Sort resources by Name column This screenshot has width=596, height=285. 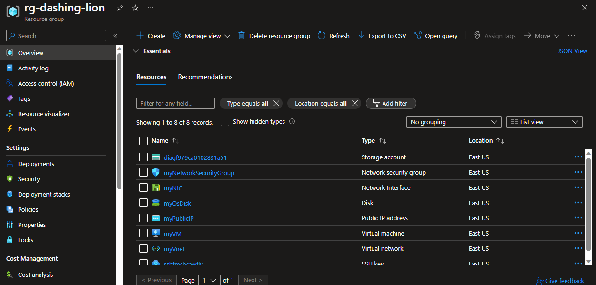pos(165,141)
